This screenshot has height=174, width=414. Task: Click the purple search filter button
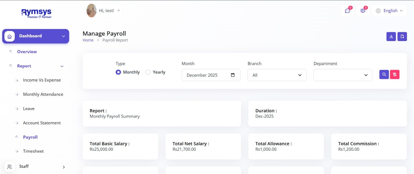tap(384, 75)
